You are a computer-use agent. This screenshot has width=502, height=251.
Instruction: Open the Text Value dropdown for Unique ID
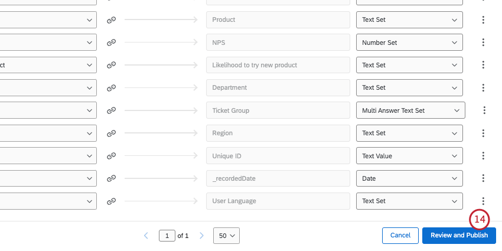point(409,156)
